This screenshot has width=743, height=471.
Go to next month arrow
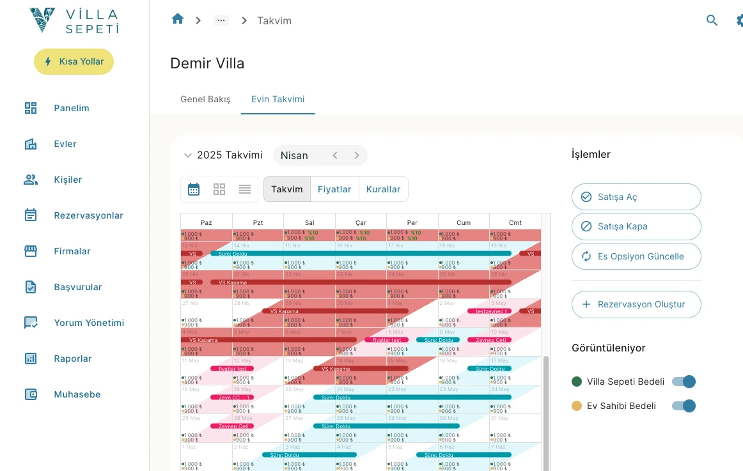(x=357, y=155)
